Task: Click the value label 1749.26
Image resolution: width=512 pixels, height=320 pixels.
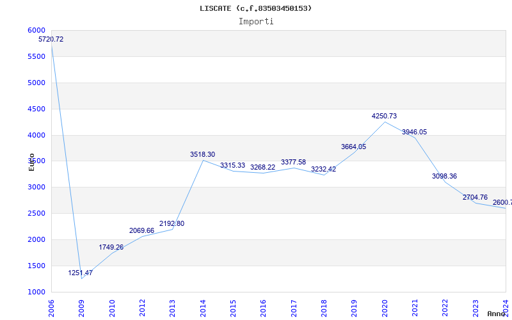Action: (111, 247)
